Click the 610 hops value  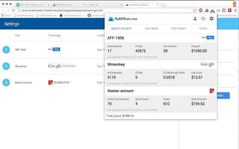pos(166,104)
